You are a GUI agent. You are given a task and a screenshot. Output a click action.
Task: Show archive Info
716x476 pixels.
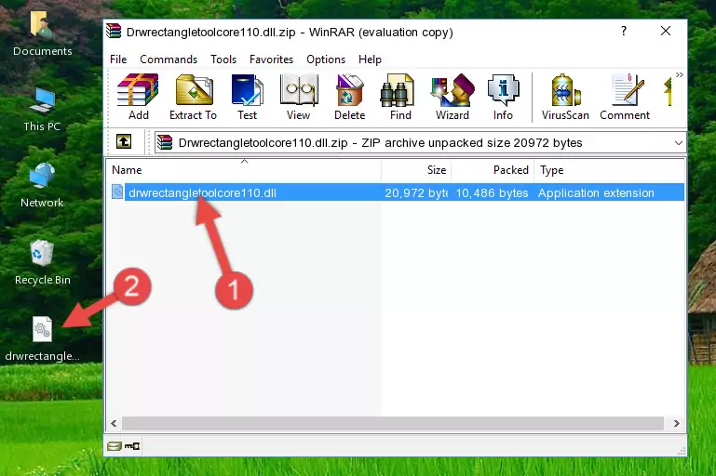click(x=503, y=97)
